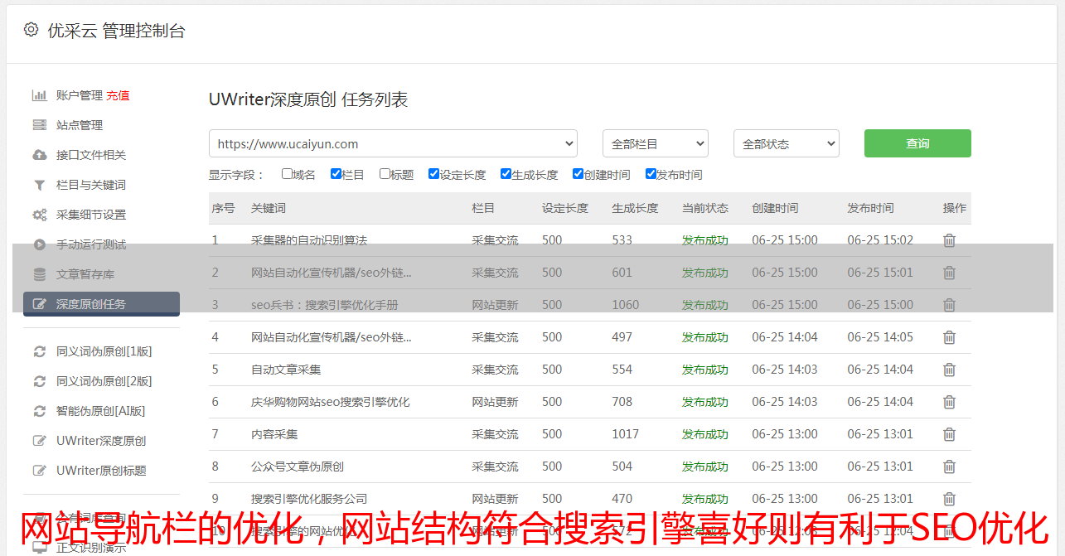Click the gears icon for 采集细节设置
This screenshot has height=556, width=1065.
tap(39, 215)
